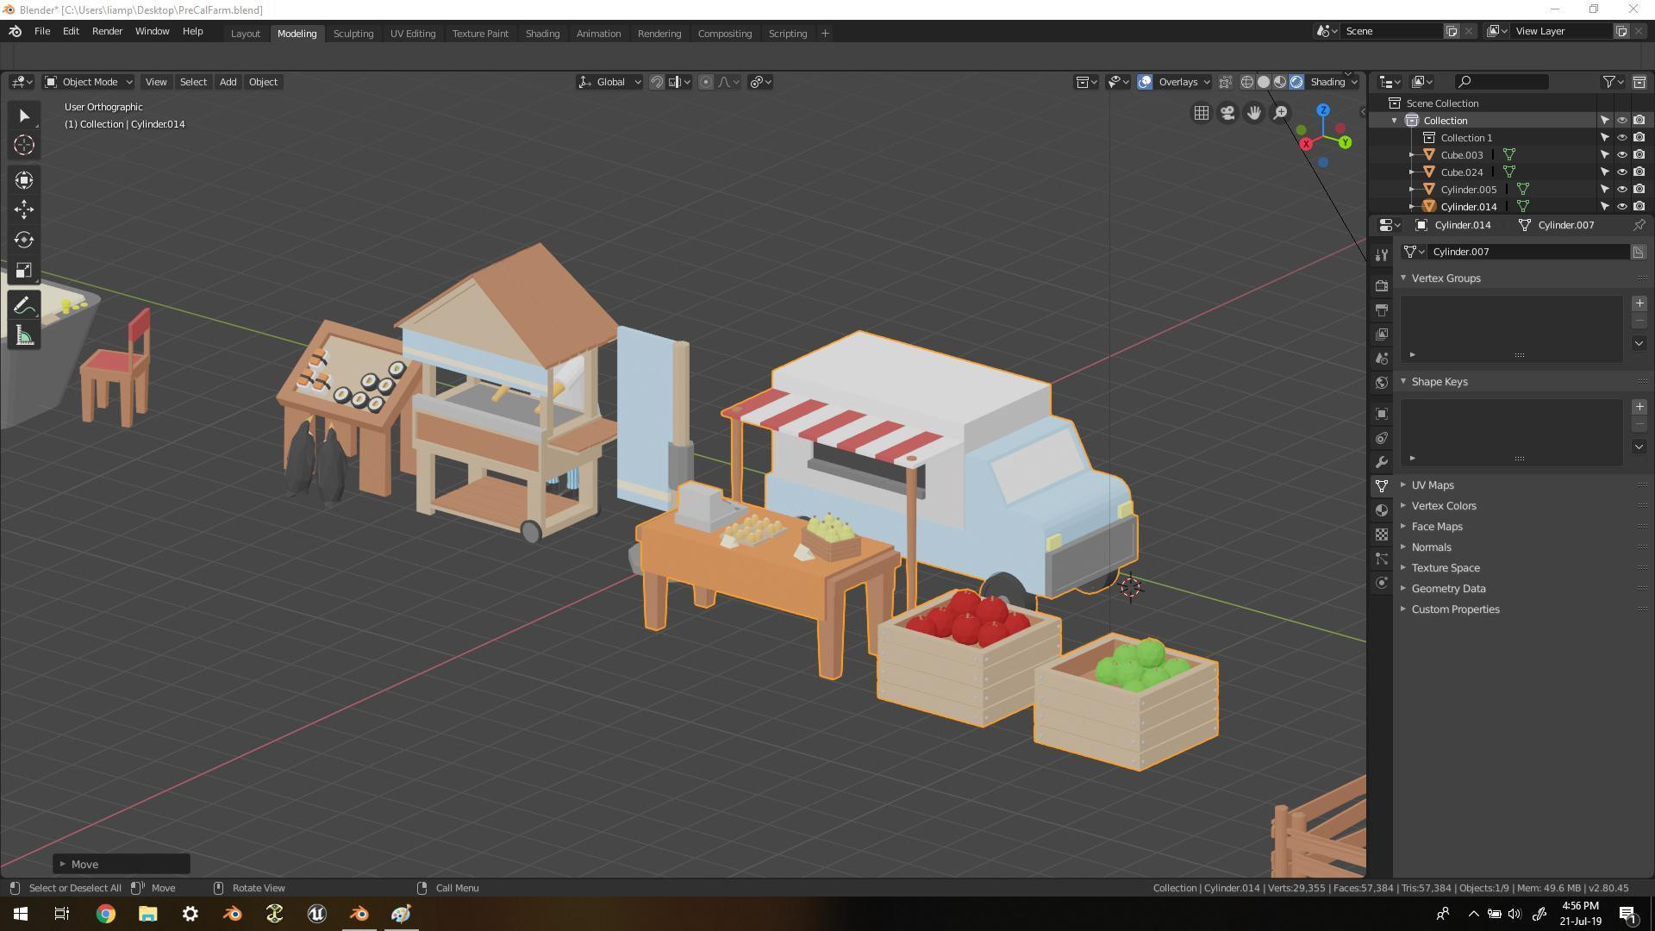Open Chrome from the Windows taskbar
1655x931 pixels.
[105, 914]
